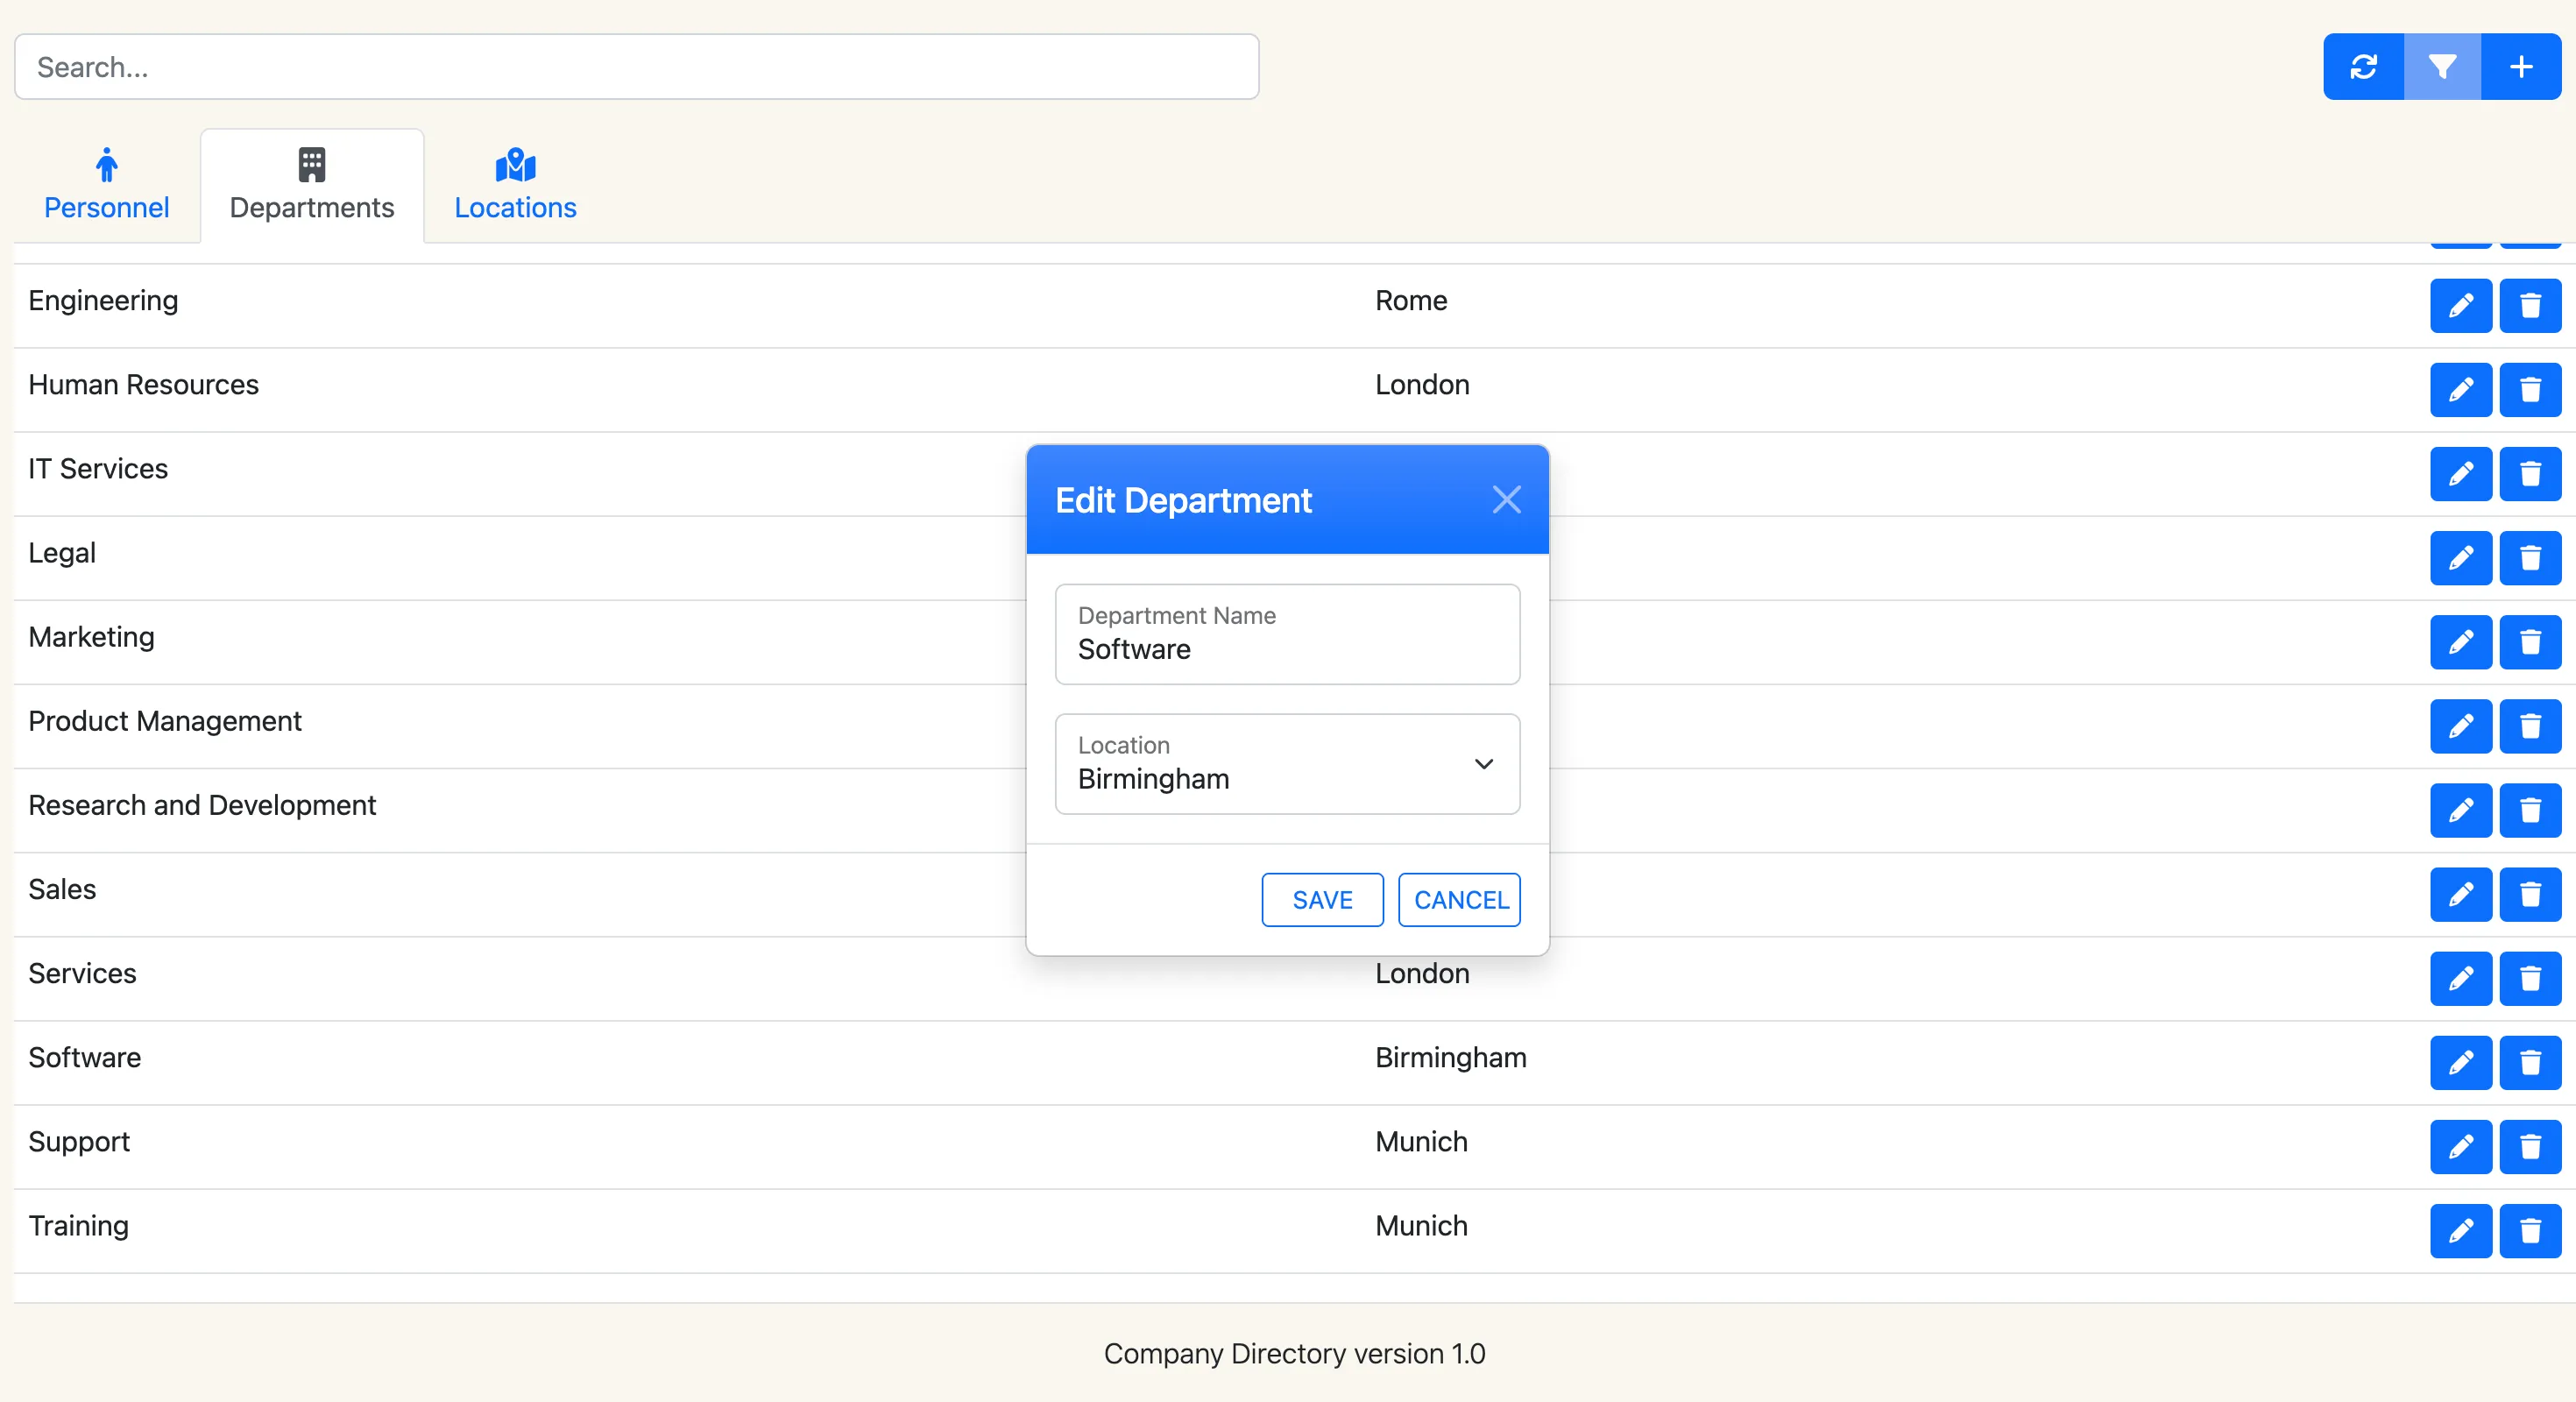This screenshot has height=1402, width=2576.
Task: Edit the Sales department
Action: click(x=2461, y=893)
